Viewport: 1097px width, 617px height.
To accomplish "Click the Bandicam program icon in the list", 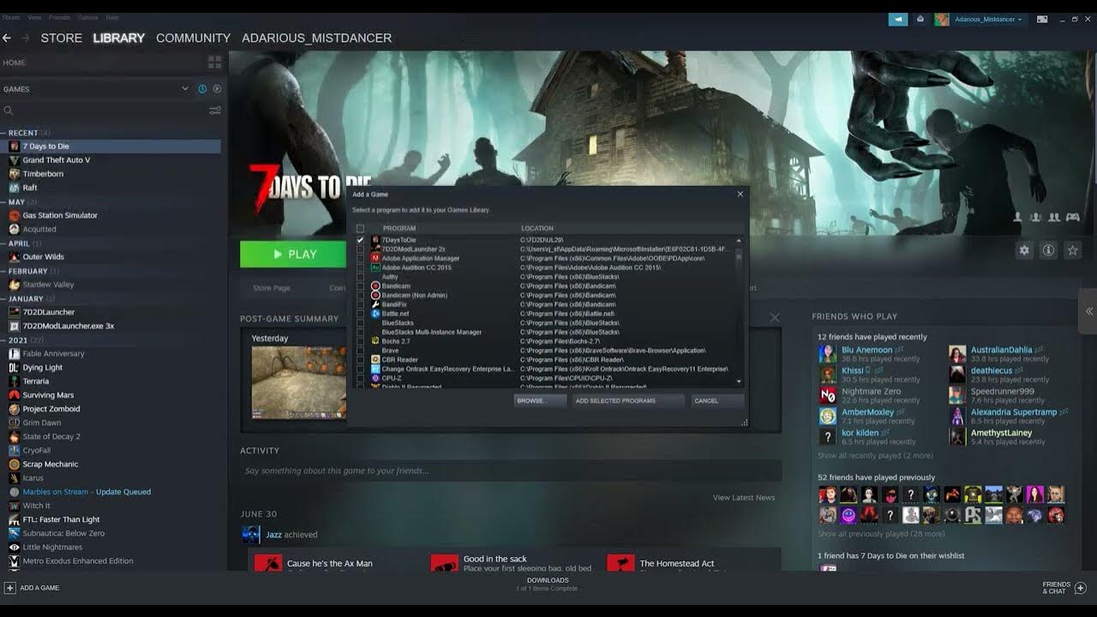I will click(x=375, y=286).
